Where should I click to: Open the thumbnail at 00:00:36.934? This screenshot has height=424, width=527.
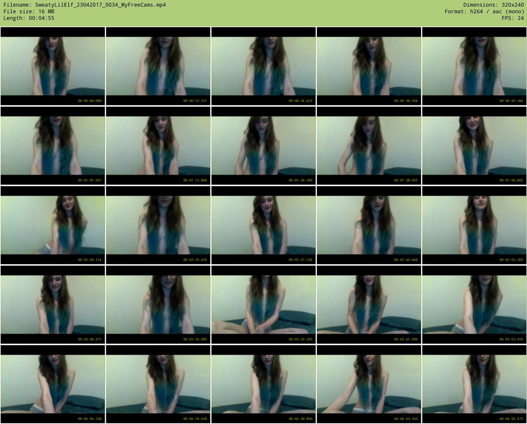[x=369, y=66]
